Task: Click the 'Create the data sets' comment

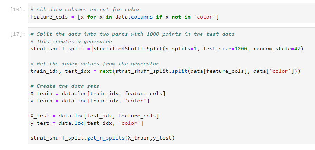Action: pyautogui.click(x=65, y=86)
